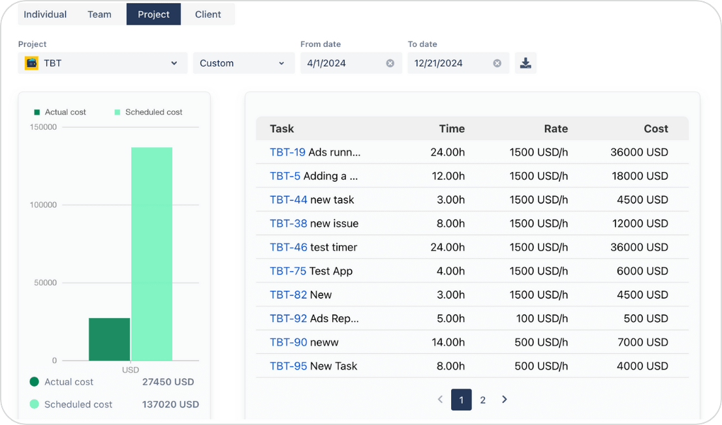722x425 pixels.
Task: Open the TBT-95 task link
Action: click(288, 366)
